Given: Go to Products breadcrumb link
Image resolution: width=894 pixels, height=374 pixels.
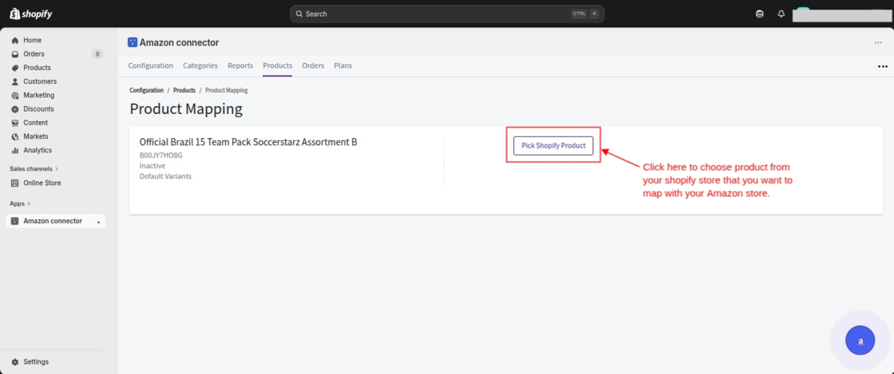Looking at the screenshot, I should (x=184, y=91).
